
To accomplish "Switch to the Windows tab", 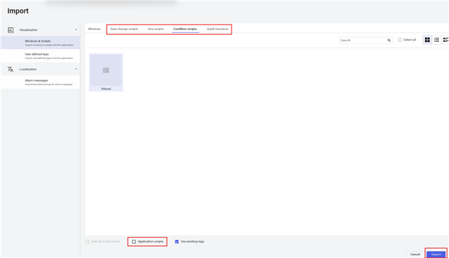I will click(x=95, y=29).
